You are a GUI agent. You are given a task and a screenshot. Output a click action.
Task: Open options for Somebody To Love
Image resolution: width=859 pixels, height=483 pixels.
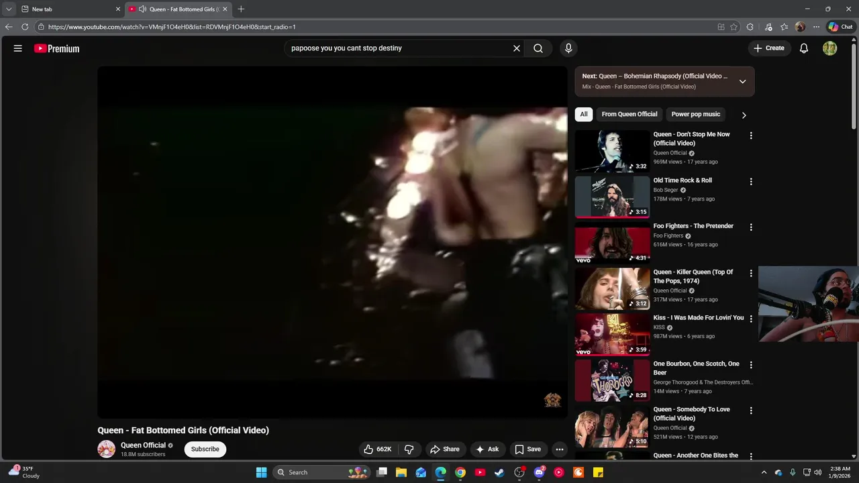click(751, 411)
